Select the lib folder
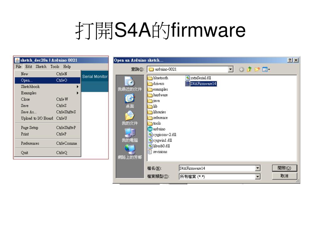The height and width of the screenshot is (240, 321). point(153,106)
